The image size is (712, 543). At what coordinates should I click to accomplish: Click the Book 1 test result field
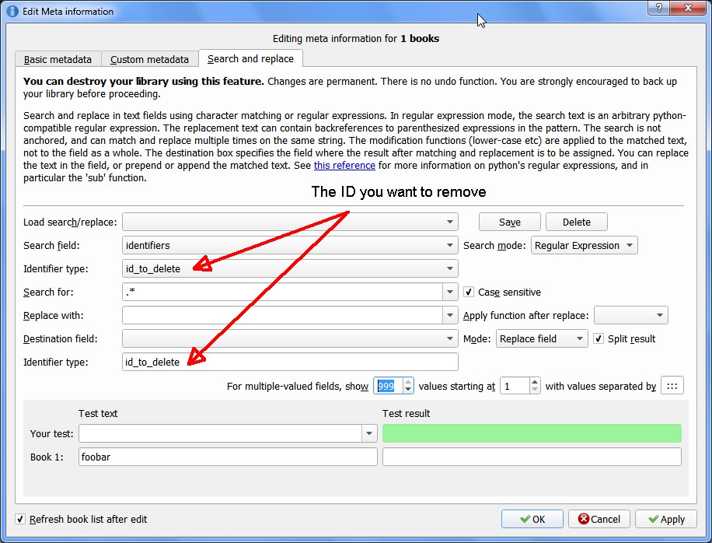[x=532, y=457]
